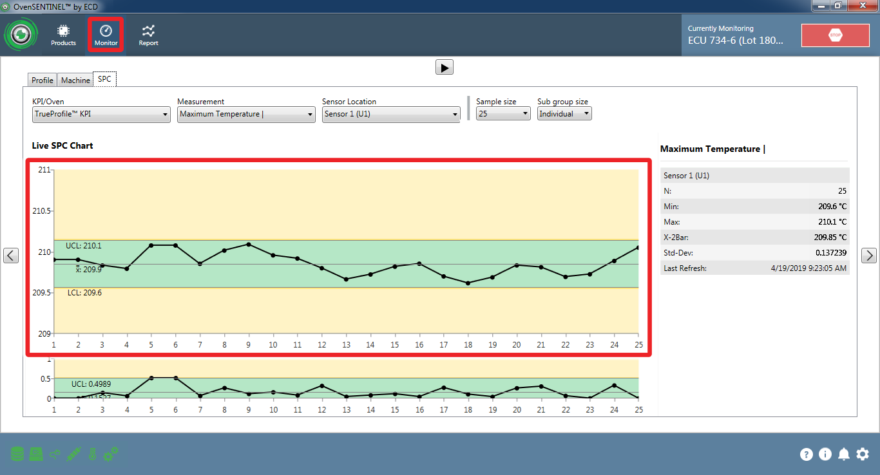Open the Monitor section

[x=106, y=35]
